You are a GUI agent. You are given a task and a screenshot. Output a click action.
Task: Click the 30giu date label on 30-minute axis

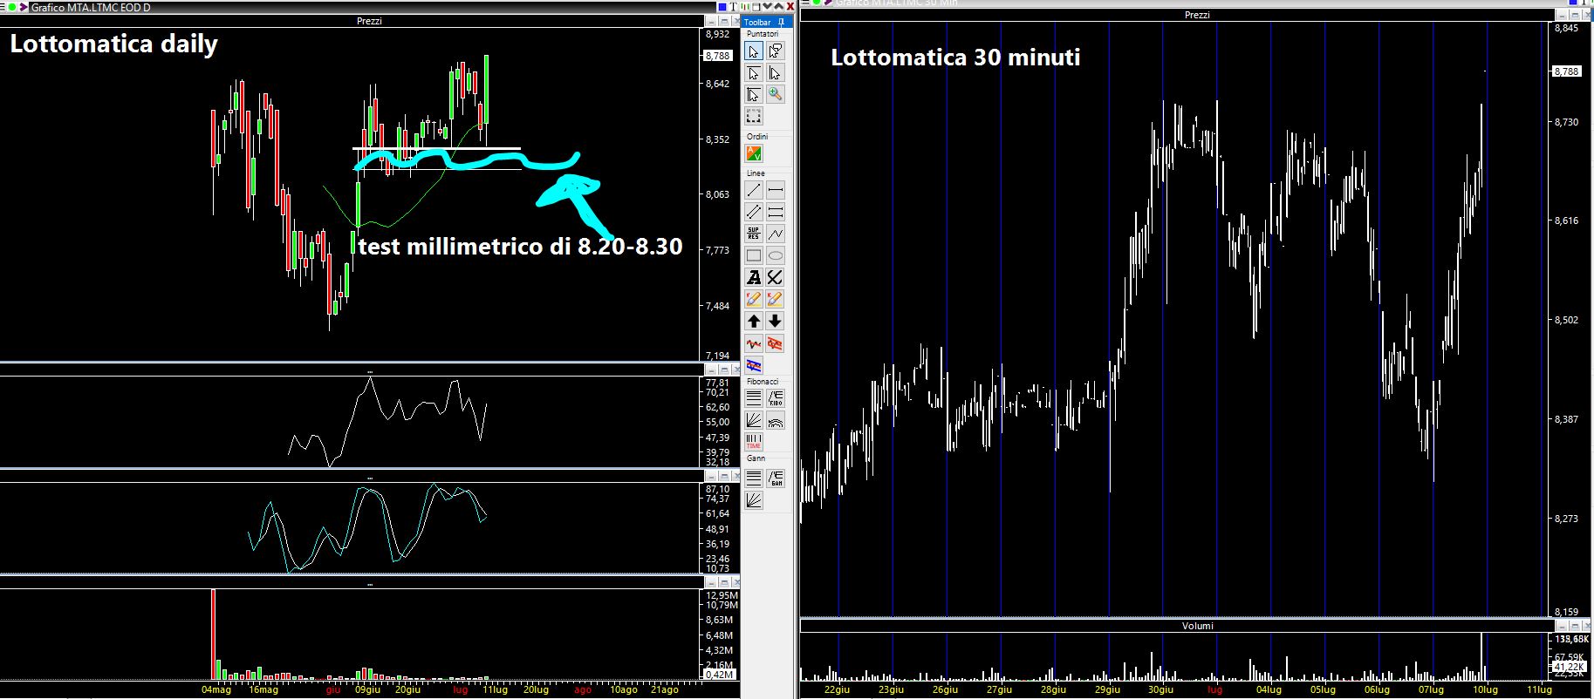coord(1160,690)
